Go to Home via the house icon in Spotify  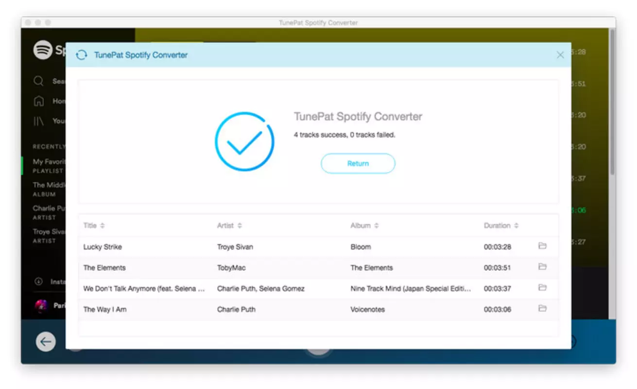point(38,101)
